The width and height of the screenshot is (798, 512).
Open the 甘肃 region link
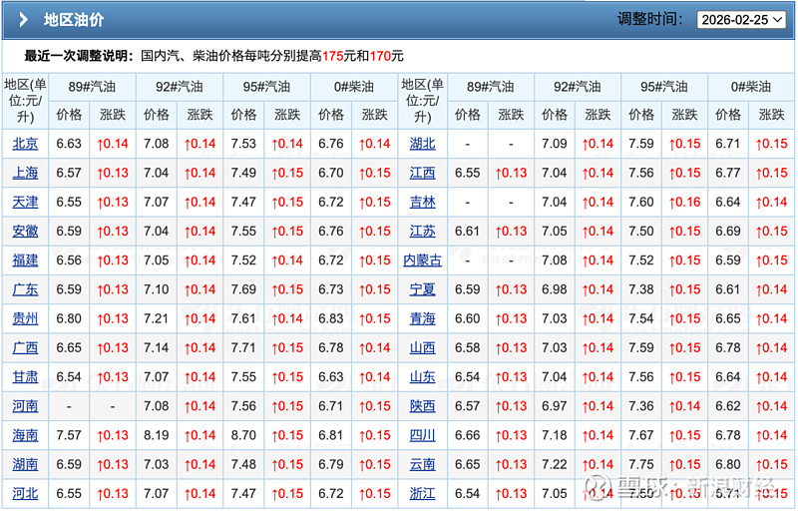[25, 377]
